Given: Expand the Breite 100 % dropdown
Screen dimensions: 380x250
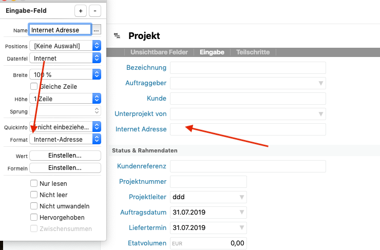Looking at the screenshot, I should click(96, 74).
